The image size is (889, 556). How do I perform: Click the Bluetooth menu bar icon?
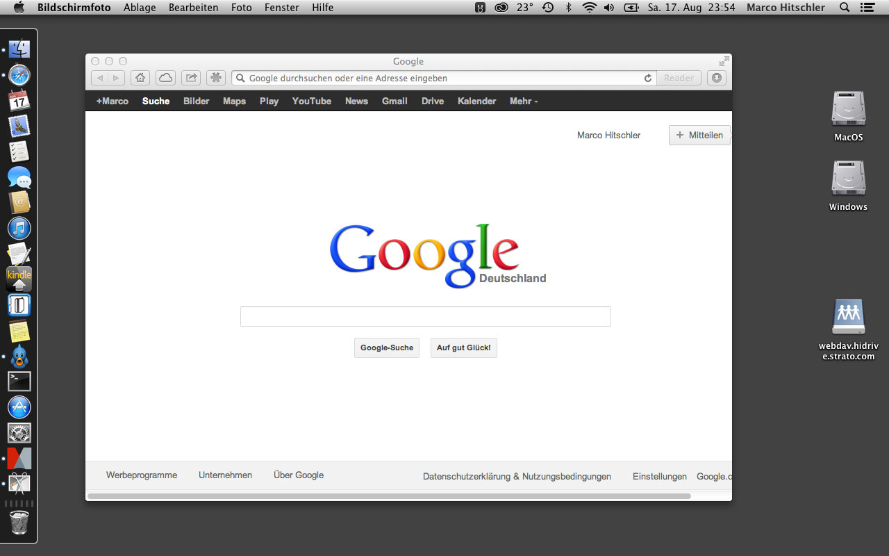(x=568, y=8)
